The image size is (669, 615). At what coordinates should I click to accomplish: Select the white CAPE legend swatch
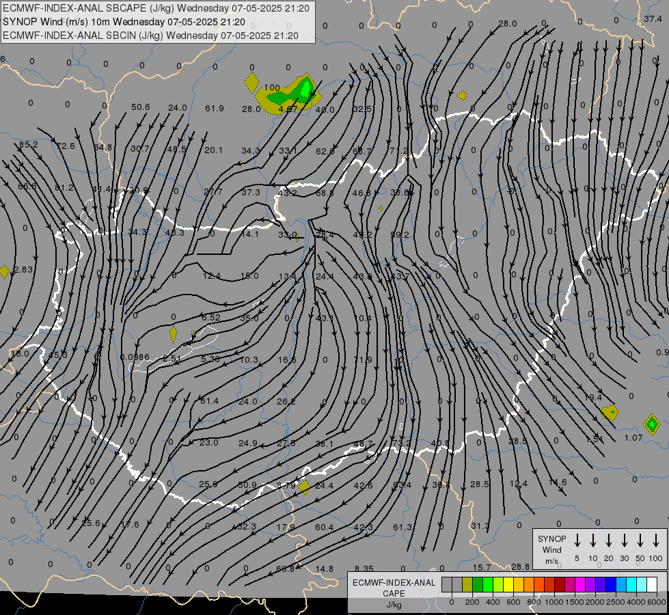click(652, 585)
